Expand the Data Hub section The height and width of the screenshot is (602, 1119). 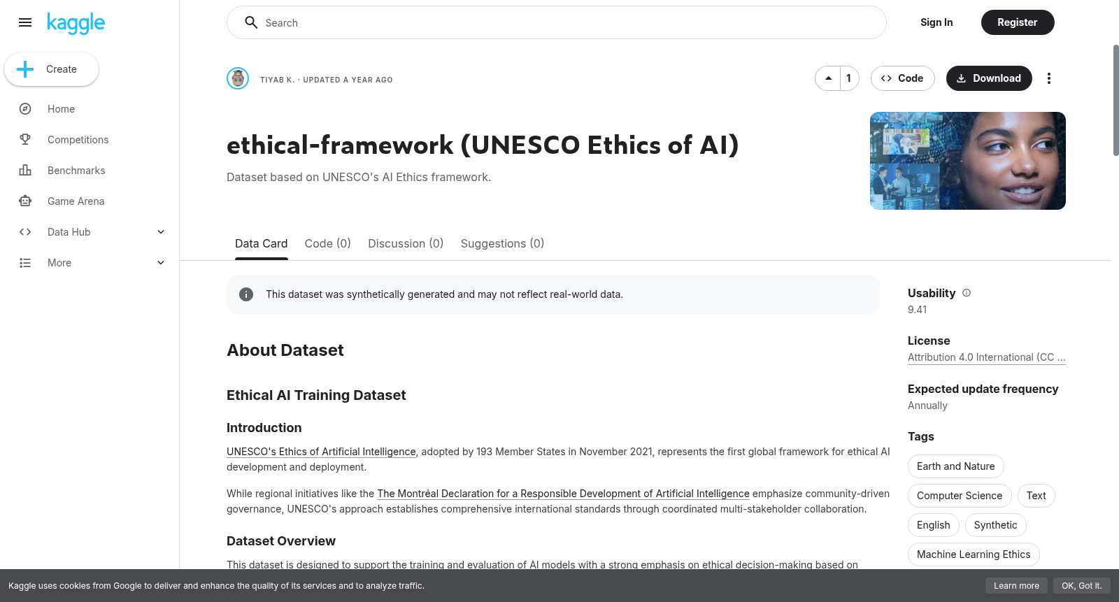(161, 232)
